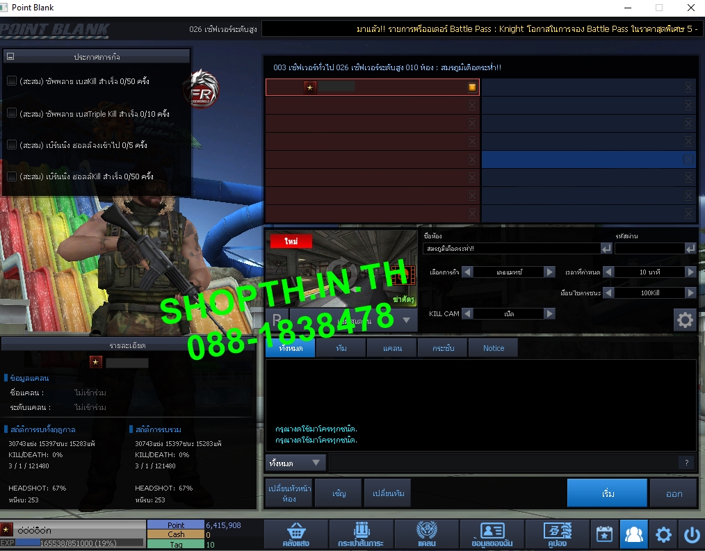This screenshot has height=551, width=705.
Task: Collapse the ประกาศภารกิจ mission panel
Action: (x=10, y=56)
